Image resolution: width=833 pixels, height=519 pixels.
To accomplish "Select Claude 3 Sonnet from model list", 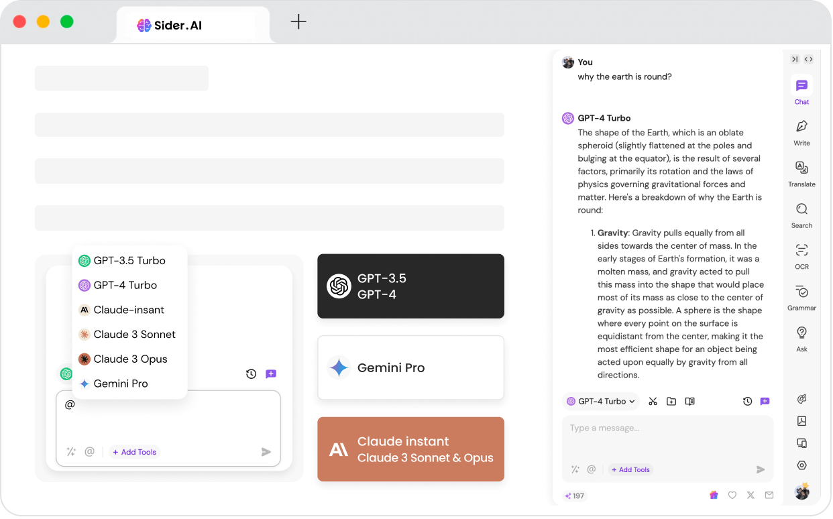I will point(129,335).
